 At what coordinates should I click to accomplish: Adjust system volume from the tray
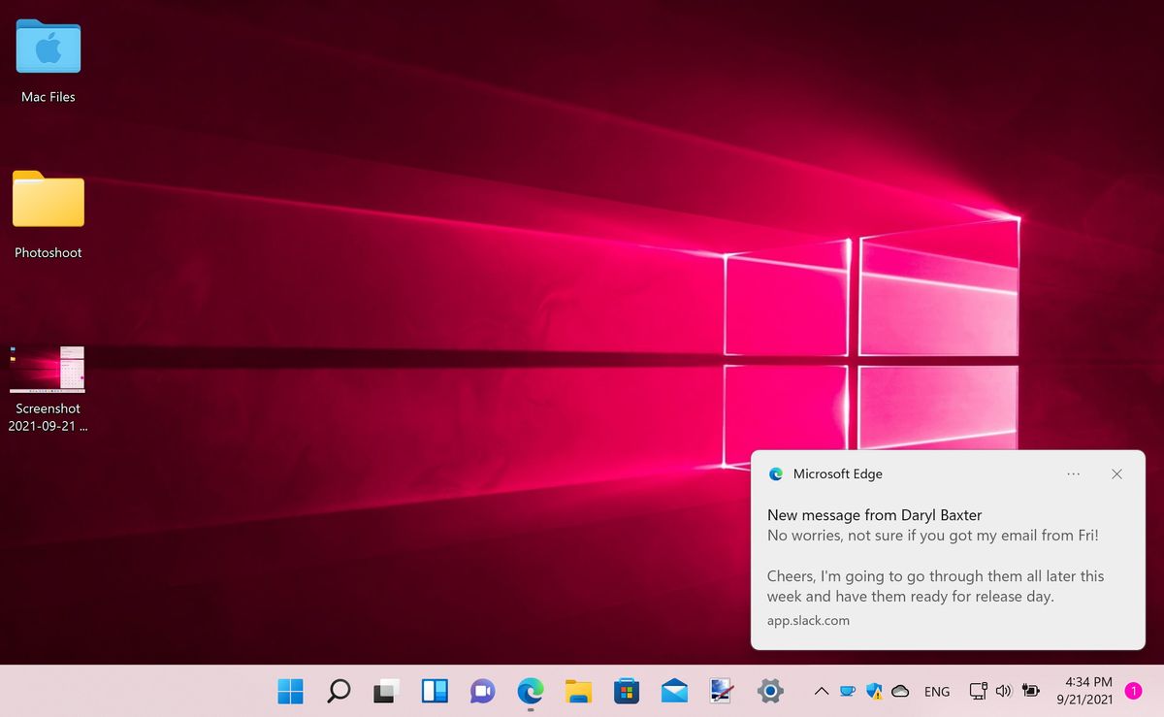[1004, 692]
